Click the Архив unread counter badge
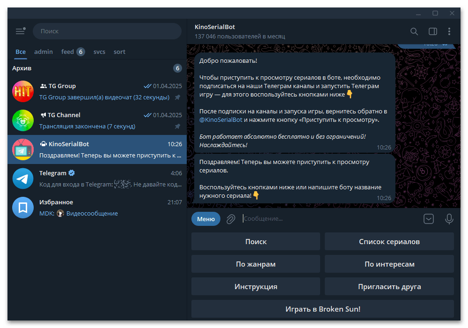Viewport: 468px width, 328px height. (177, 68)
